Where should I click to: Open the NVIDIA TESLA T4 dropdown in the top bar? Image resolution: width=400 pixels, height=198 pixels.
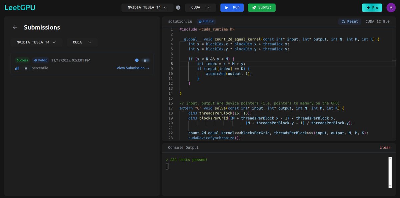tap(147, 7)
